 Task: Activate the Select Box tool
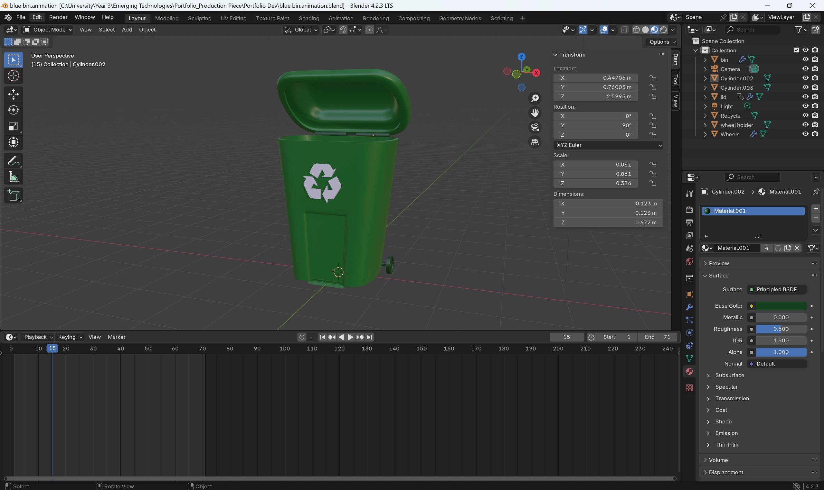click(x=13, y=60)
